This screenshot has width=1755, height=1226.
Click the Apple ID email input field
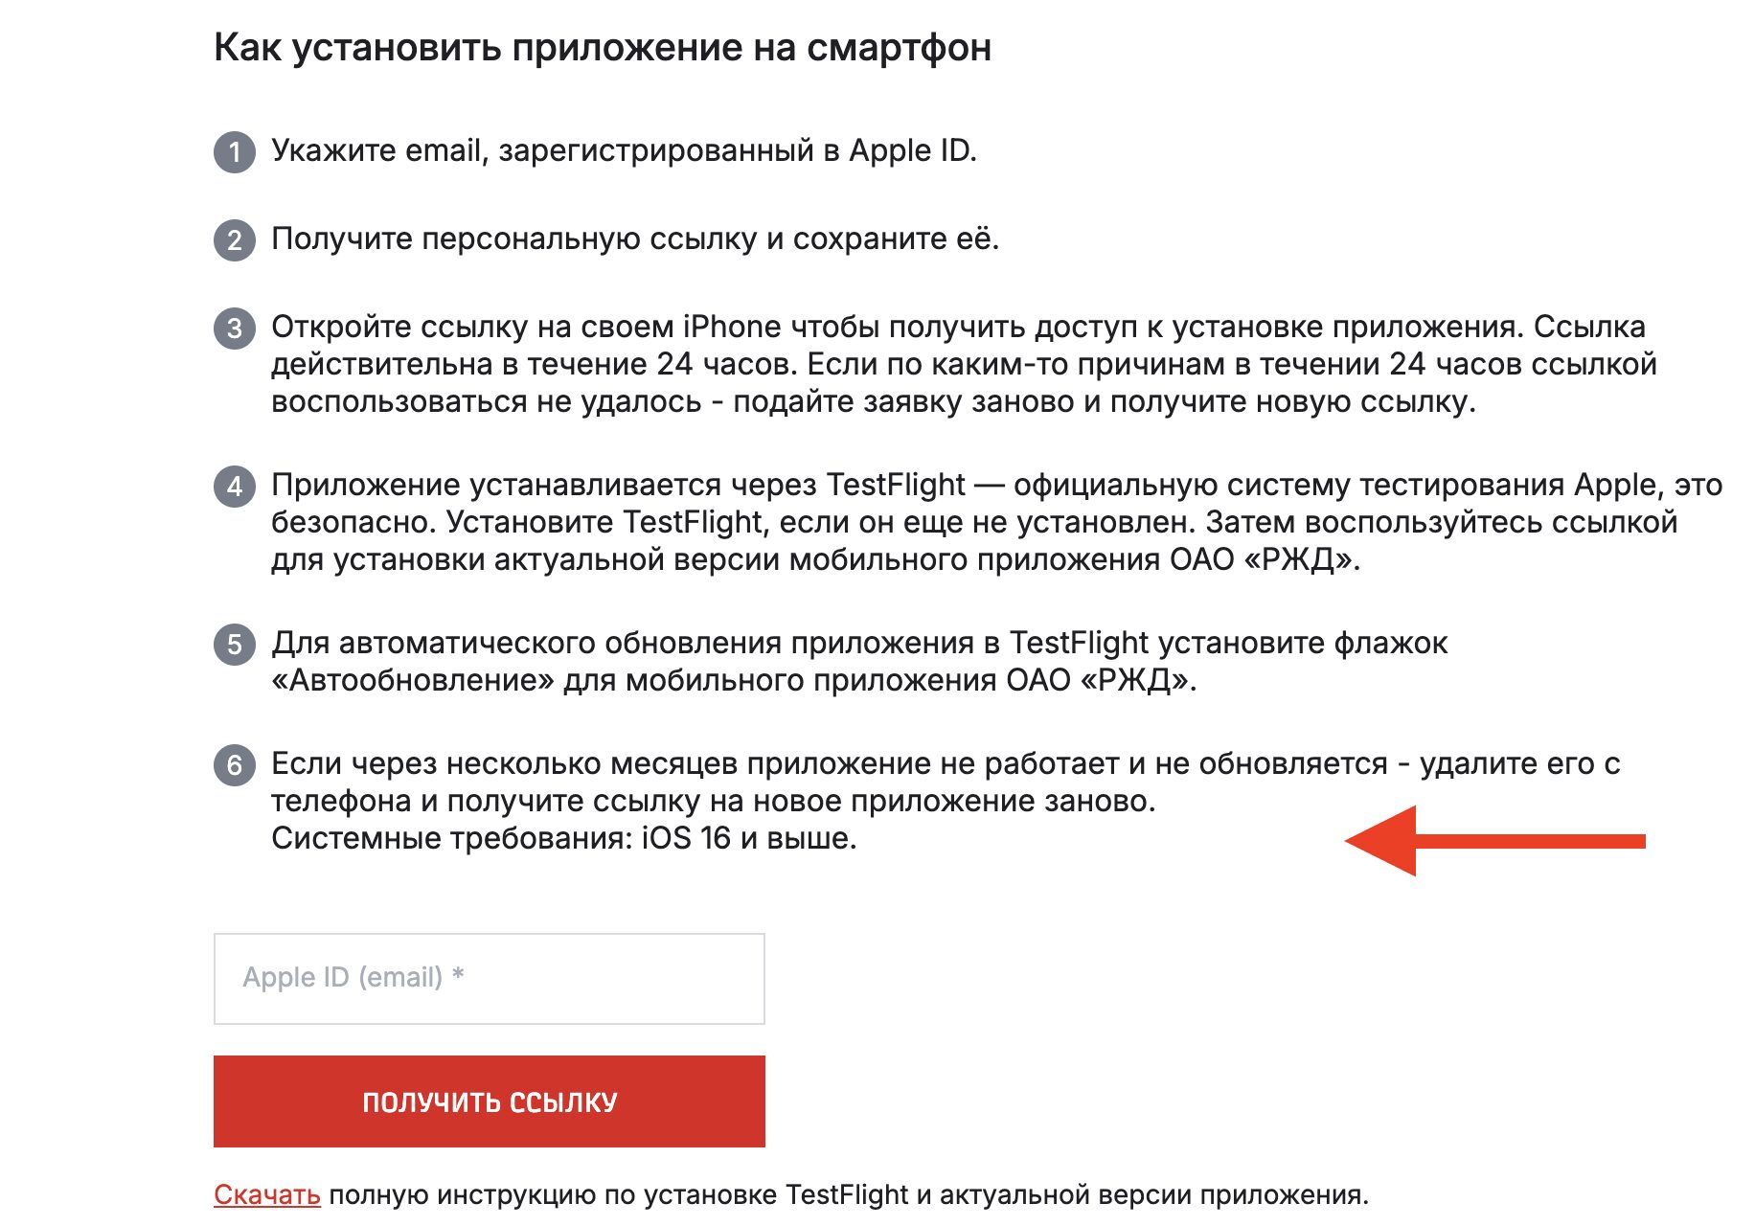point(489,977)
